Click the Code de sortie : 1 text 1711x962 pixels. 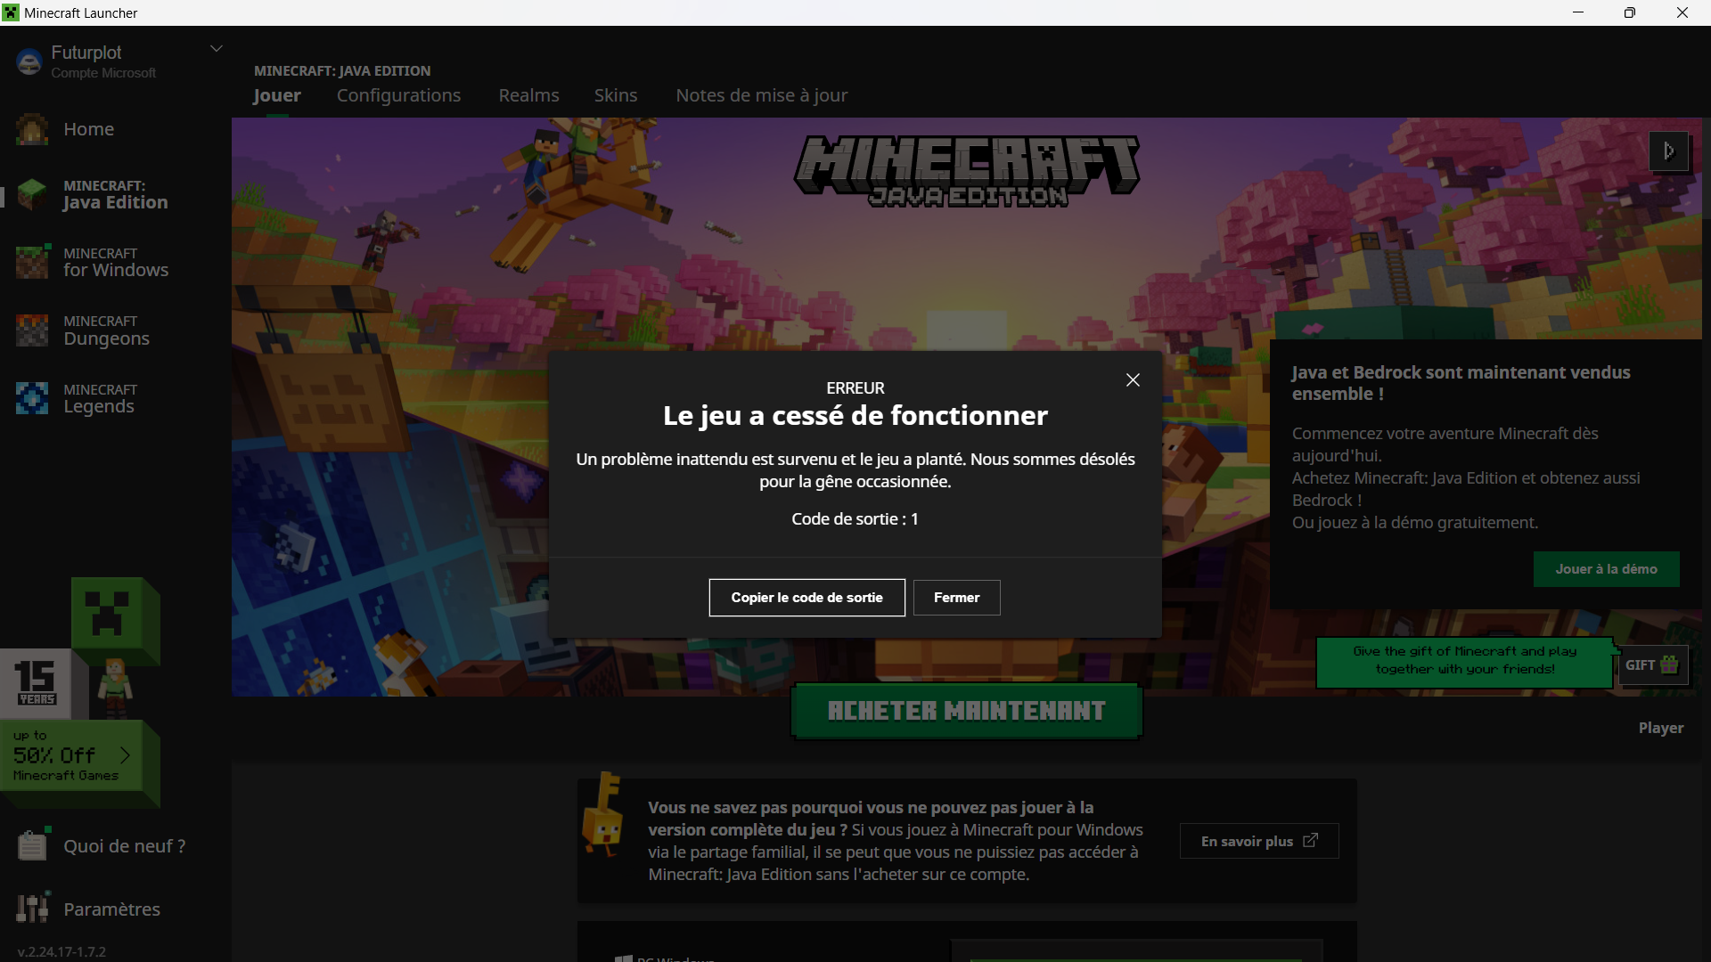(855, 519)
